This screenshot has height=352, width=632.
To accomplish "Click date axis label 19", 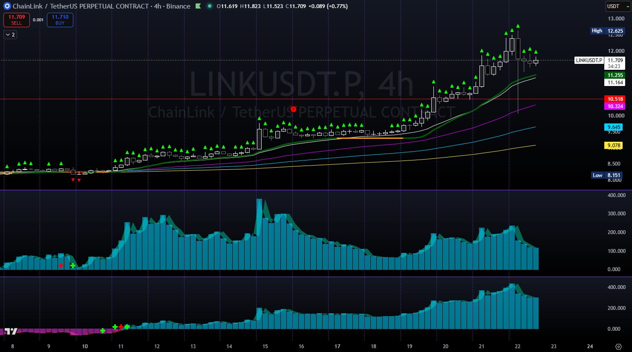I will coord(410,346).
